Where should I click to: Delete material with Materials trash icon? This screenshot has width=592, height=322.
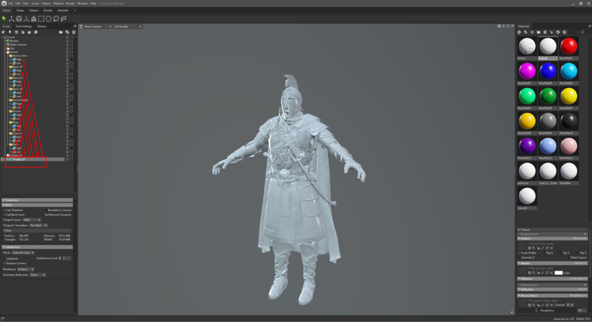545,32
